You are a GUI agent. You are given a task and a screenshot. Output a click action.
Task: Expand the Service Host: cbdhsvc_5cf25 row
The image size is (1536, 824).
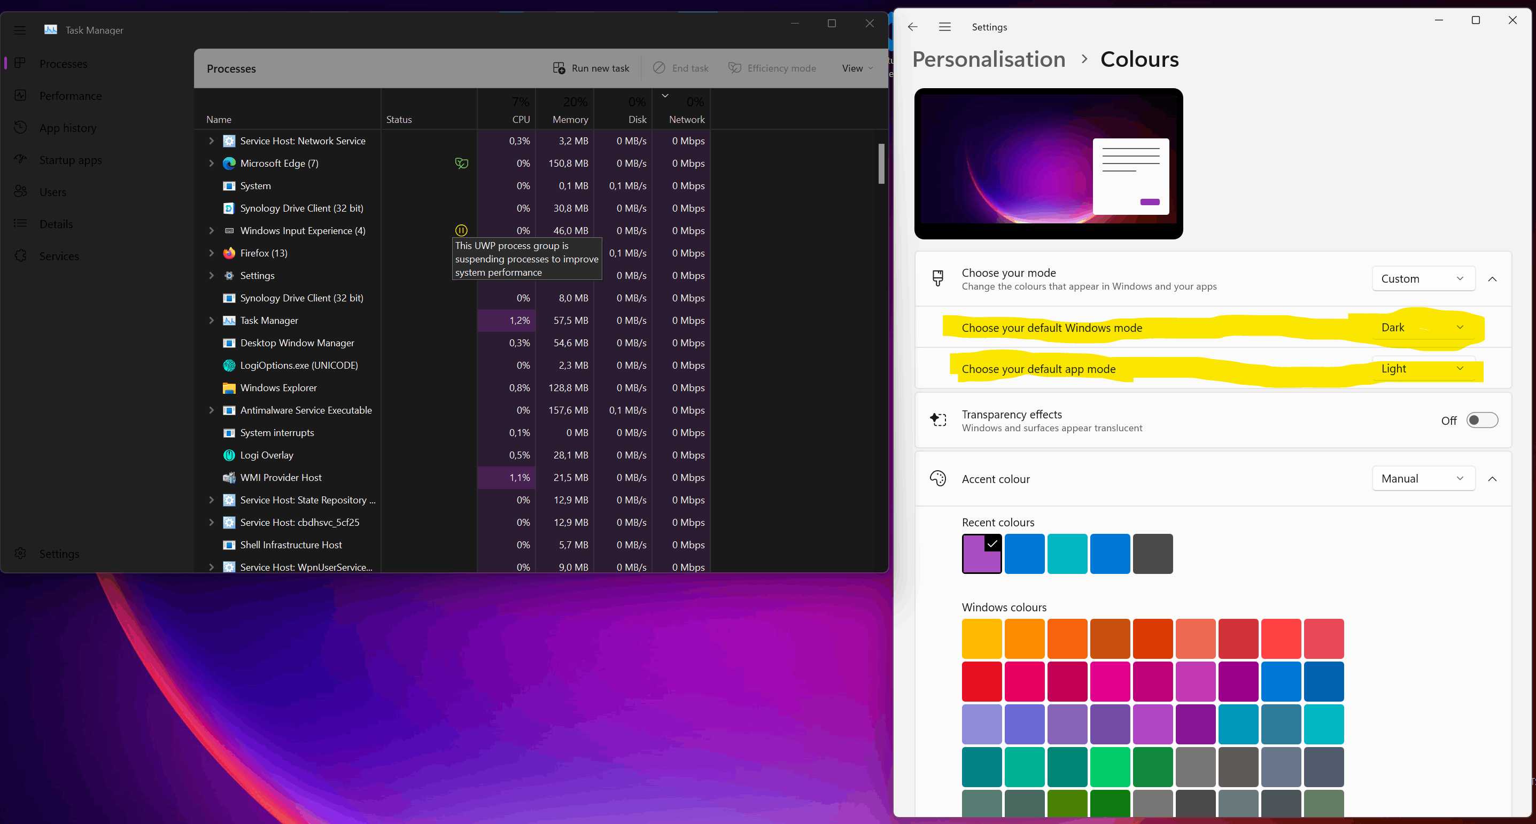211,522
